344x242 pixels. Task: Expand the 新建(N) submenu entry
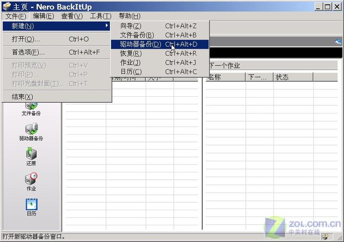pos(56,26)
